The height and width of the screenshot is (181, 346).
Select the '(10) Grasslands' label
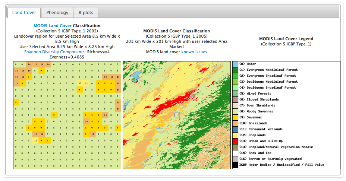[253, 123]
